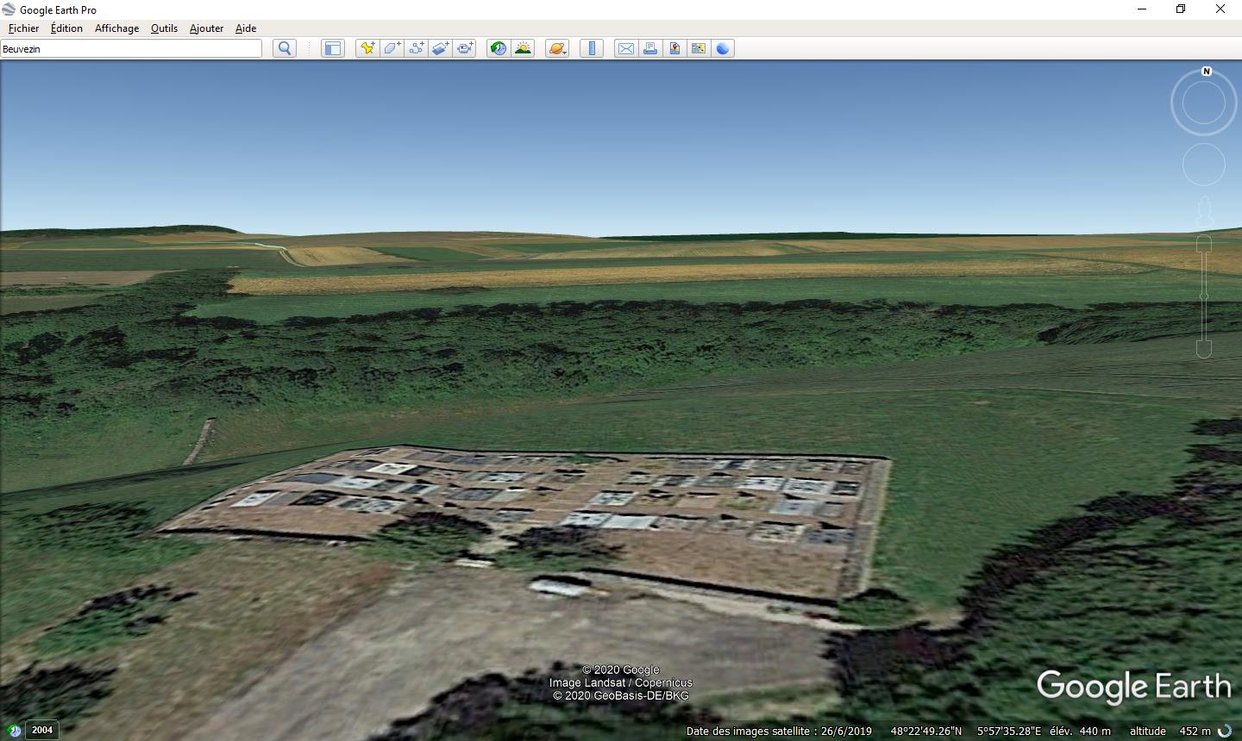Add an image overlay
Screen dimensions: 1242x741
440,48
